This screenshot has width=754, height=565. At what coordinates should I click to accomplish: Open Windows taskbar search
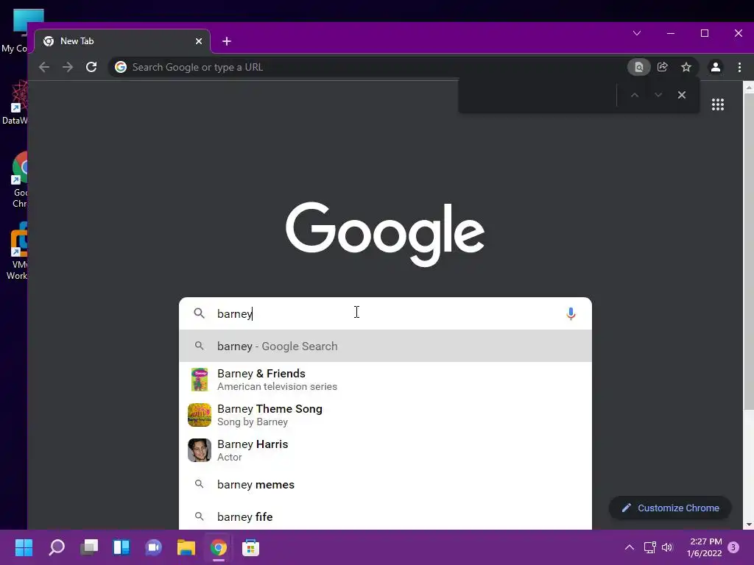coord(57,547)
